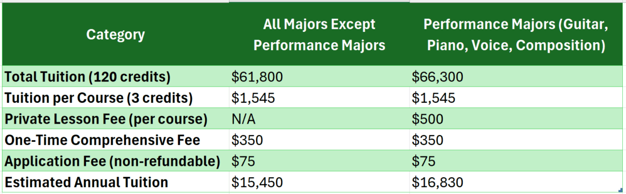This screenshot has height=194, width=626.
Task: Click the Estimated Annual Tuition cell
Action: pos(115,182)
